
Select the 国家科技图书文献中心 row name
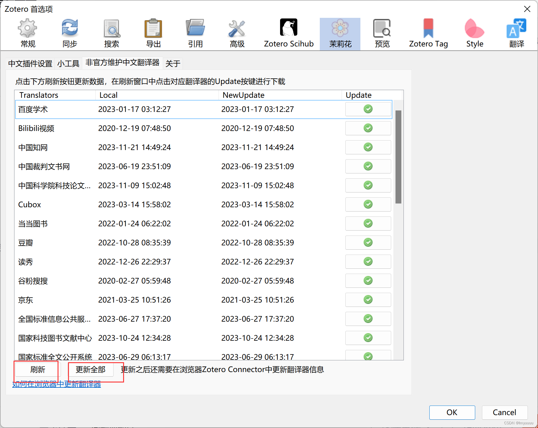[55, 338]
